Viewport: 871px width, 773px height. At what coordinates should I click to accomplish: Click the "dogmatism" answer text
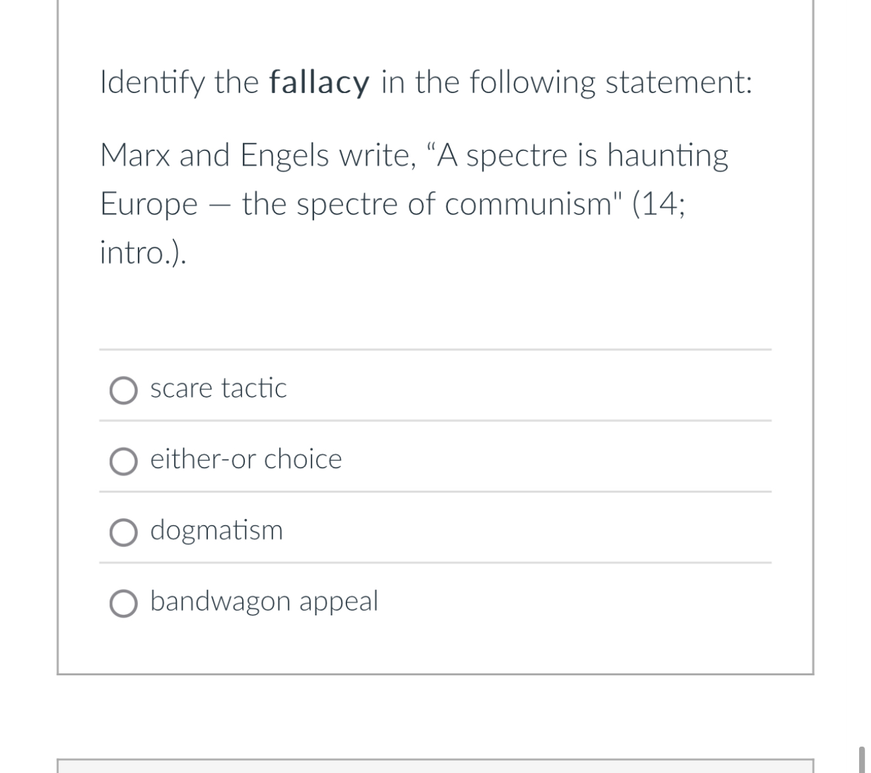(x=216, y=531)
